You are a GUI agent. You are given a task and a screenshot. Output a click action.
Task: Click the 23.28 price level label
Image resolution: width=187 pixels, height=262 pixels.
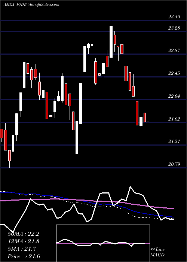point(174,28)
